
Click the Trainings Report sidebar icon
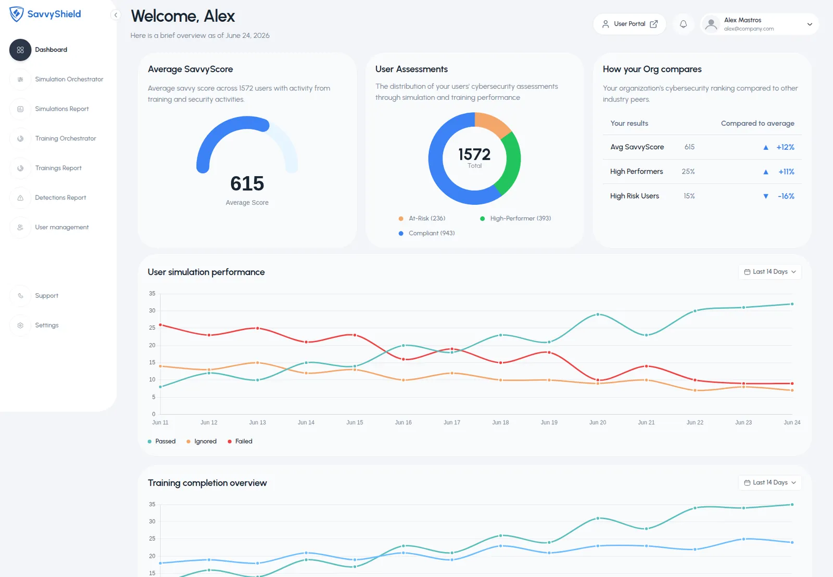click(20, 168)
